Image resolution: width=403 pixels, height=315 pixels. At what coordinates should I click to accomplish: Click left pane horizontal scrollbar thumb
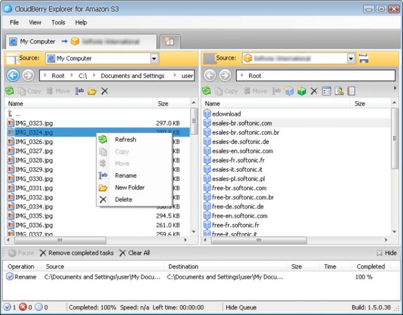pos(60,240)
